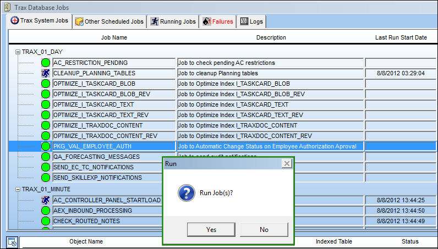Select the QA_FORECASTING_MESSAGES job name
Image resolution: width=438 pixels, height=249 pixels.
pyautogui.click(x=107, y=157)
